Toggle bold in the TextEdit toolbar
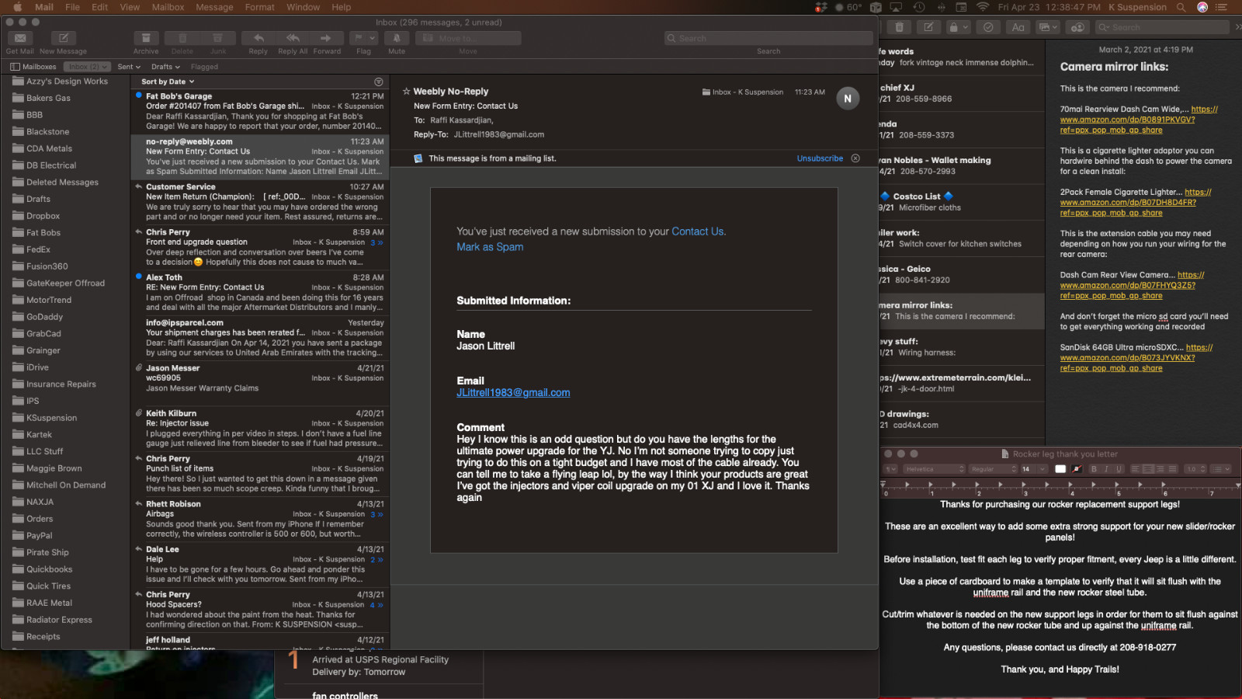 click(x=1094, y=469)
